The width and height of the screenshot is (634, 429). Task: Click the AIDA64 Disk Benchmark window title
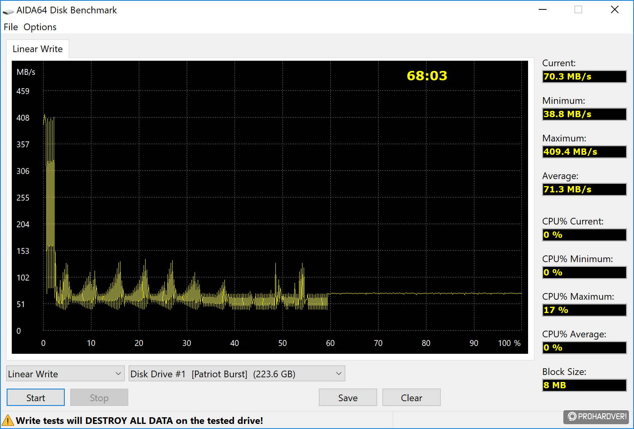tap(67, 10)
